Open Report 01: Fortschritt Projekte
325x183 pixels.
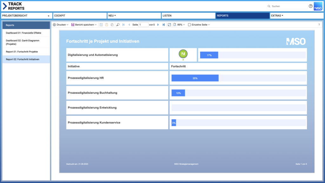[x=22, y=52]
